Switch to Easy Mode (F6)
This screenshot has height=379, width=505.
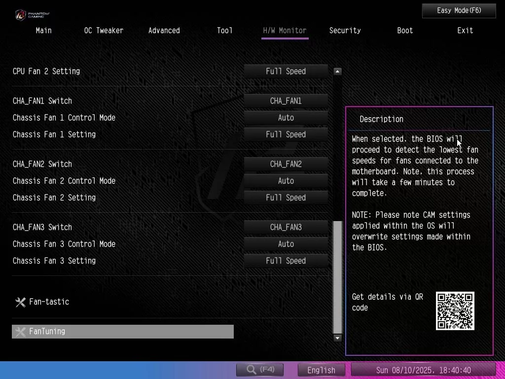point(459,11)
